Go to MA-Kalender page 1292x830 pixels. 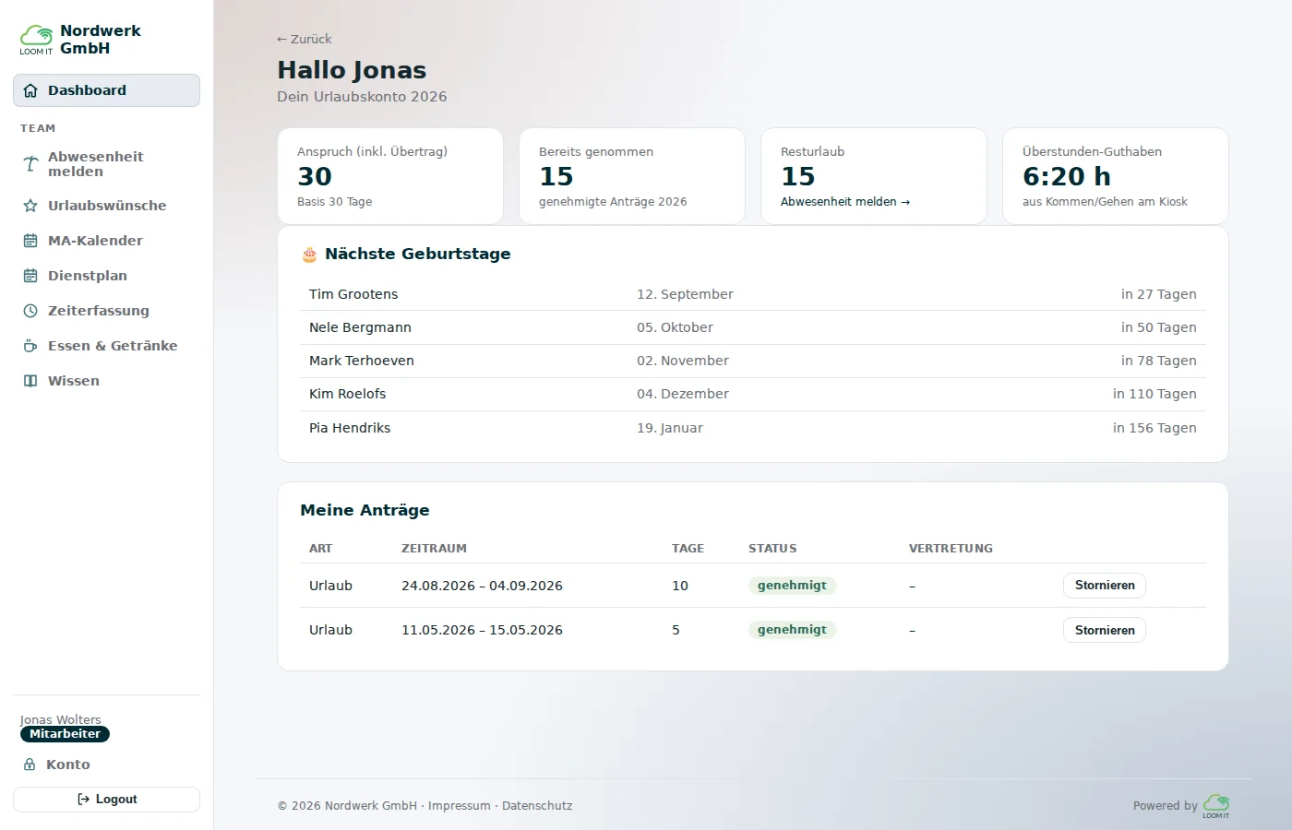pos(106,241)
